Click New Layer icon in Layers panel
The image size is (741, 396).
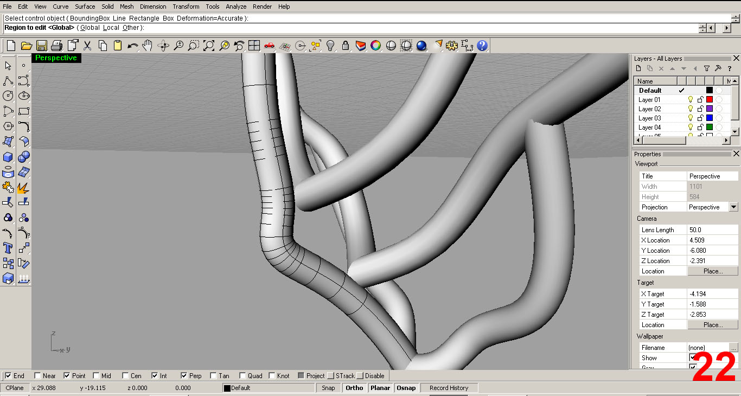(x=638, y=68)
